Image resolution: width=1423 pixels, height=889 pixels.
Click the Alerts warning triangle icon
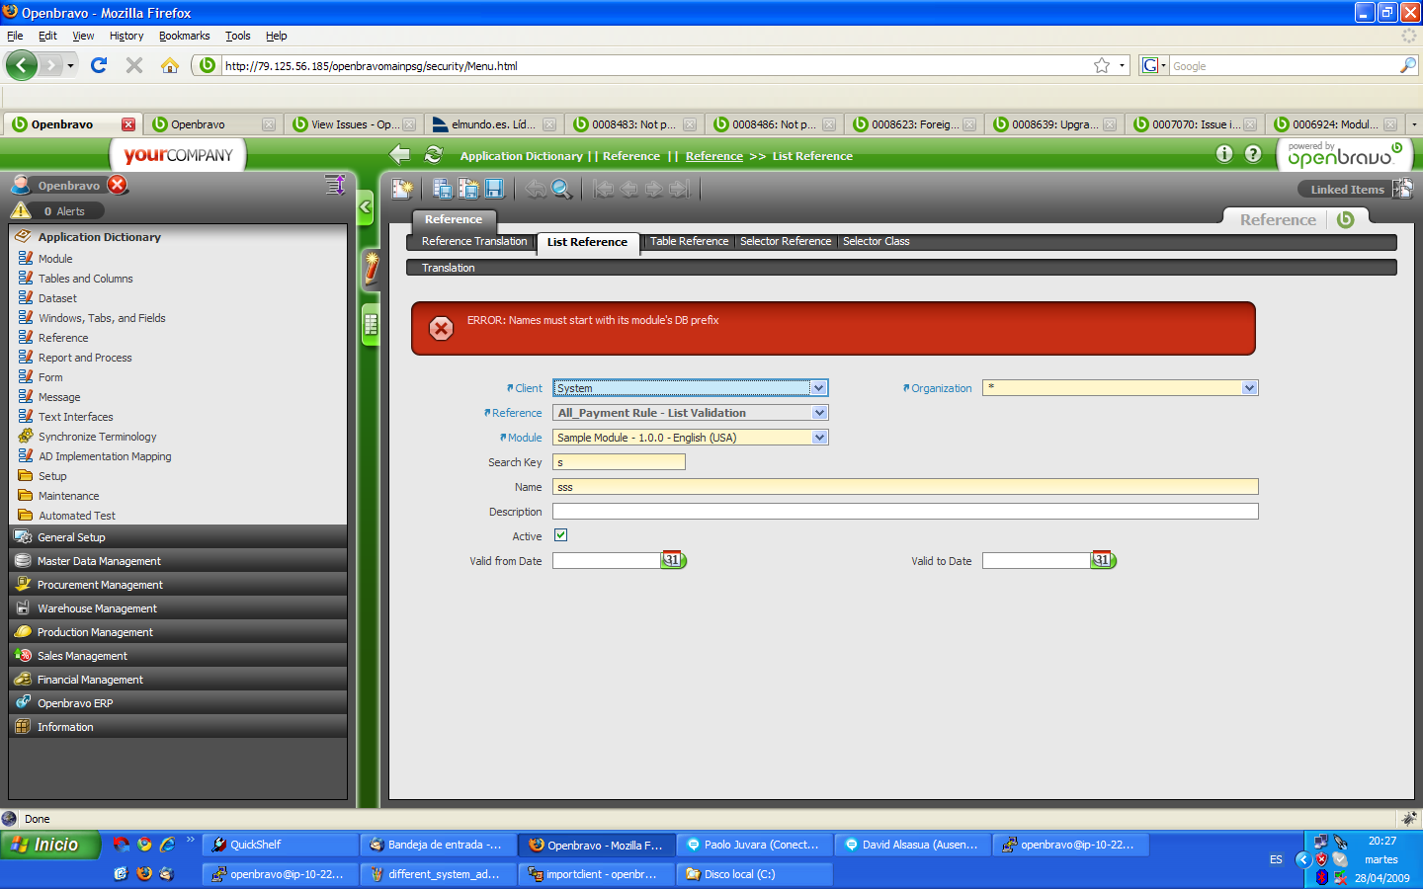tap(21, 210)
